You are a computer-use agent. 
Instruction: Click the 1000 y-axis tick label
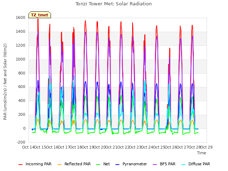point(21,59)
